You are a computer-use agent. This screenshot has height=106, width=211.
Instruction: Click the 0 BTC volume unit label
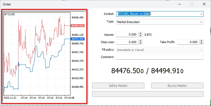(x=148, y=35)
